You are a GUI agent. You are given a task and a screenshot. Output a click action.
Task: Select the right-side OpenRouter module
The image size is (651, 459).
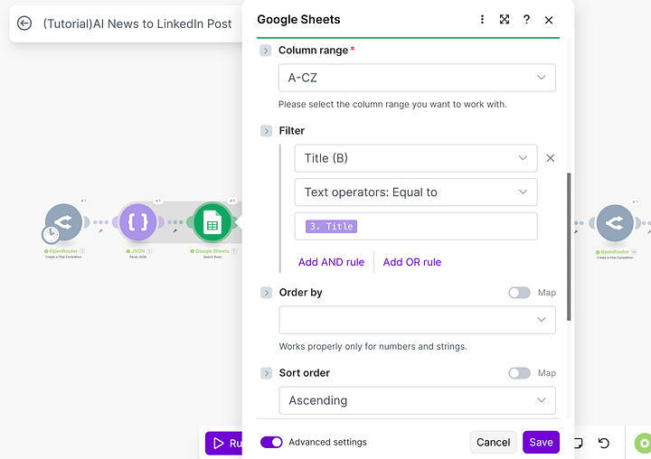click(615, 223)
